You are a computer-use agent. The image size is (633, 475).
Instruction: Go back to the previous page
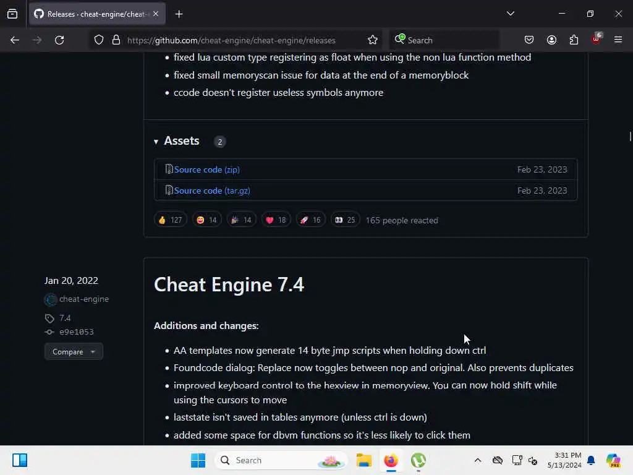coord(15,40)
